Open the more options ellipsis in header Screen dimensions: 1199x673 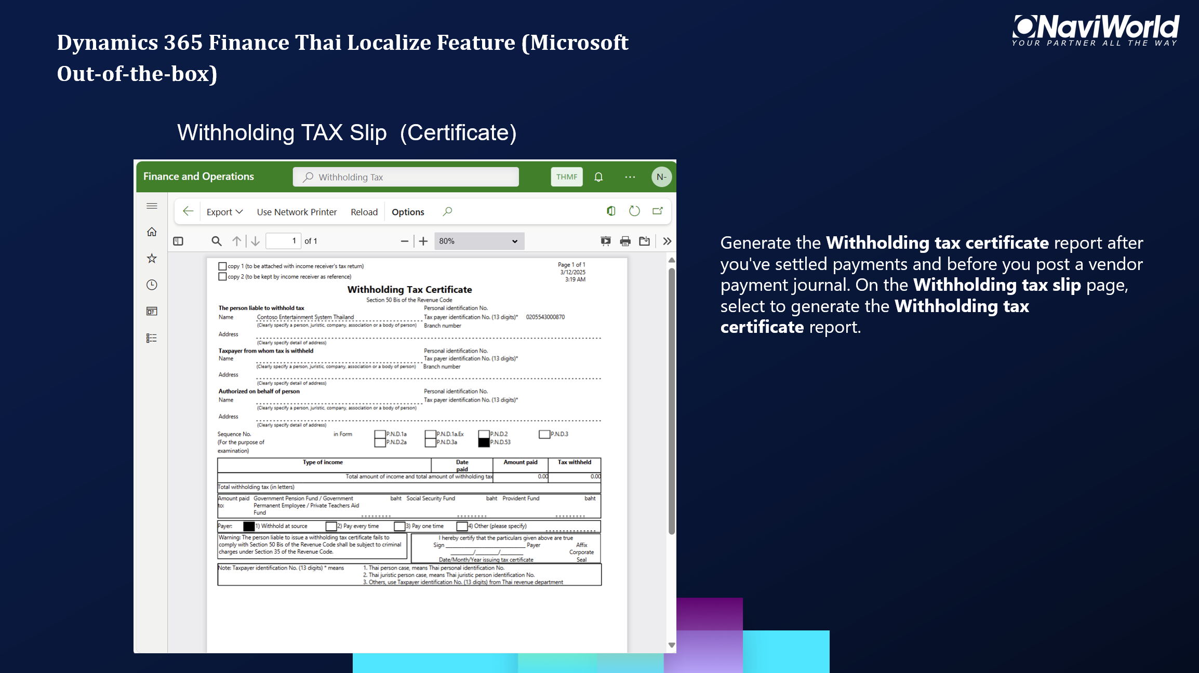coord(630,177)
